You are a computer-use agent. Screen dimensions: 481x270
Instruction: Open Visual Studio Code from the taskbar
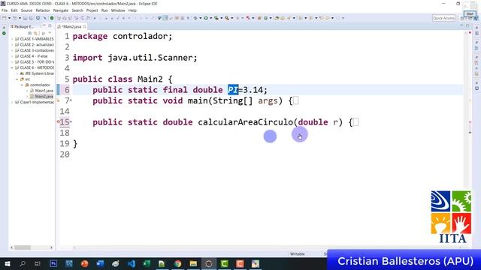pyautogui.click(x=132, y=263)
